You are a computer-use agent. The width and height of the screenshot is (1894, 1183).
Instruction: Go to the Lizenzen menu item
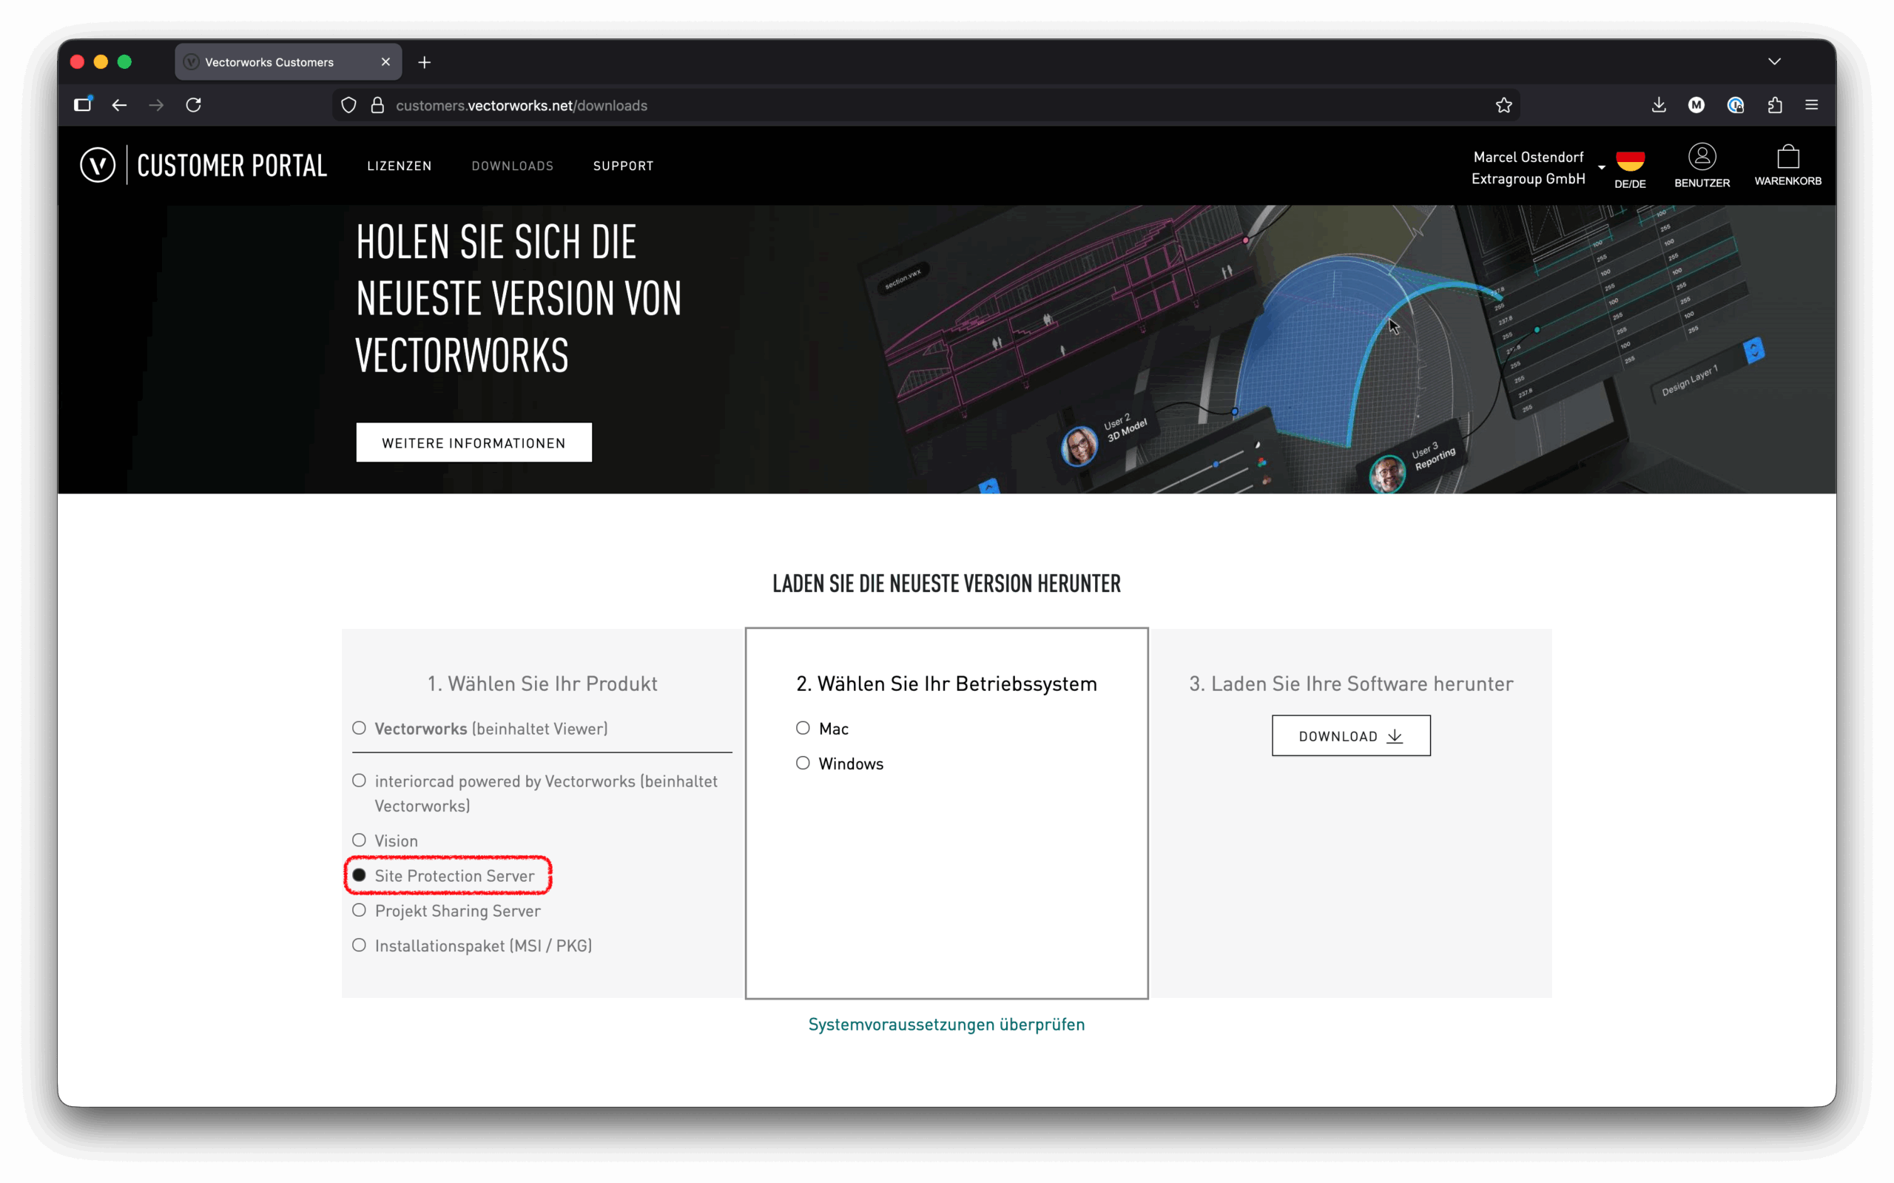point(399,166)
